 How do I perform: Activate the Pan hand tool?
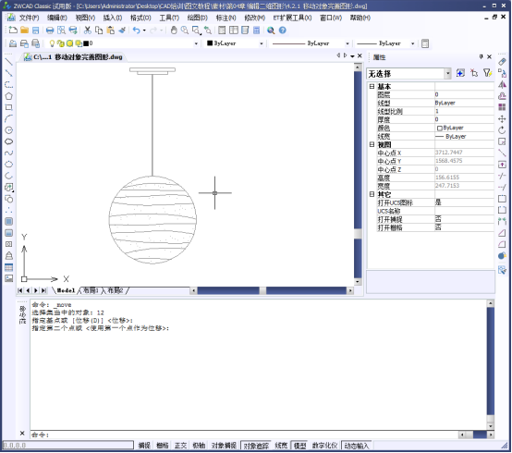(174, 31)
